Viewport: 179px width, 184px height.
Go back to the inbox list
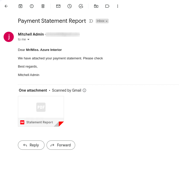pyautogui.click(x=6, y=6)
